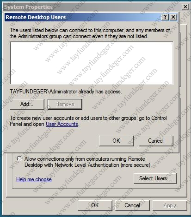Click inside the empty users list box
This screenshot has height=217, width=191.
point(92,63)
